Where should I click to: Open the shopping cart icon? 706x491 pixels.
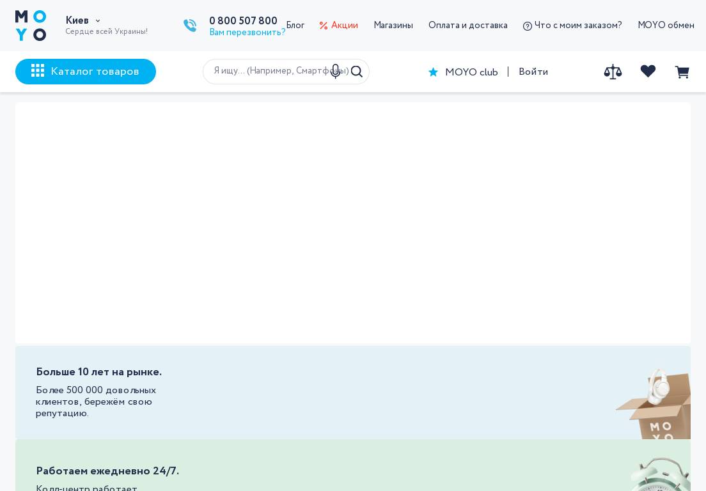coord(682,72)
